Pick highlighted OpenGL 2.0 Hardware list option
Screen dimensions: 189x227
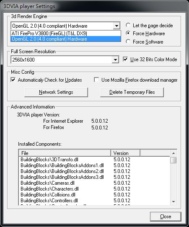click(x=66, y=39)
